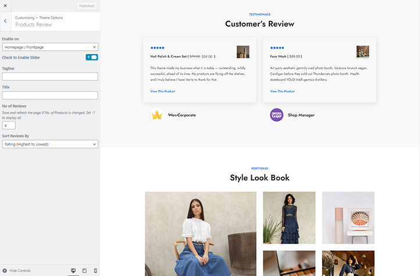
Task: Open the Sort Reviews By dropdown
Action: (50, 144)
